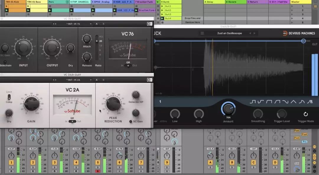Select the second ducking curve shape in Duck

[261, 102]
